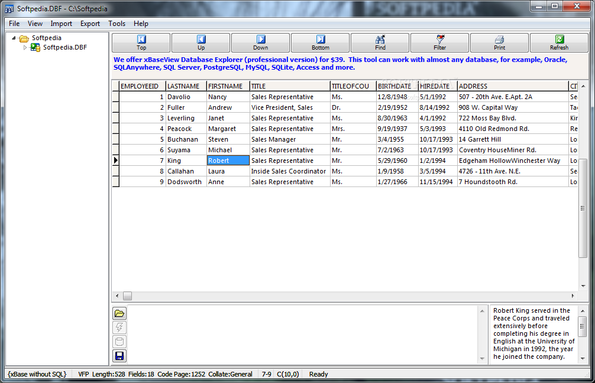This screenshot has height=383, width=595.
Task: Open the Export menu
Action: click(x=90, y=24)
